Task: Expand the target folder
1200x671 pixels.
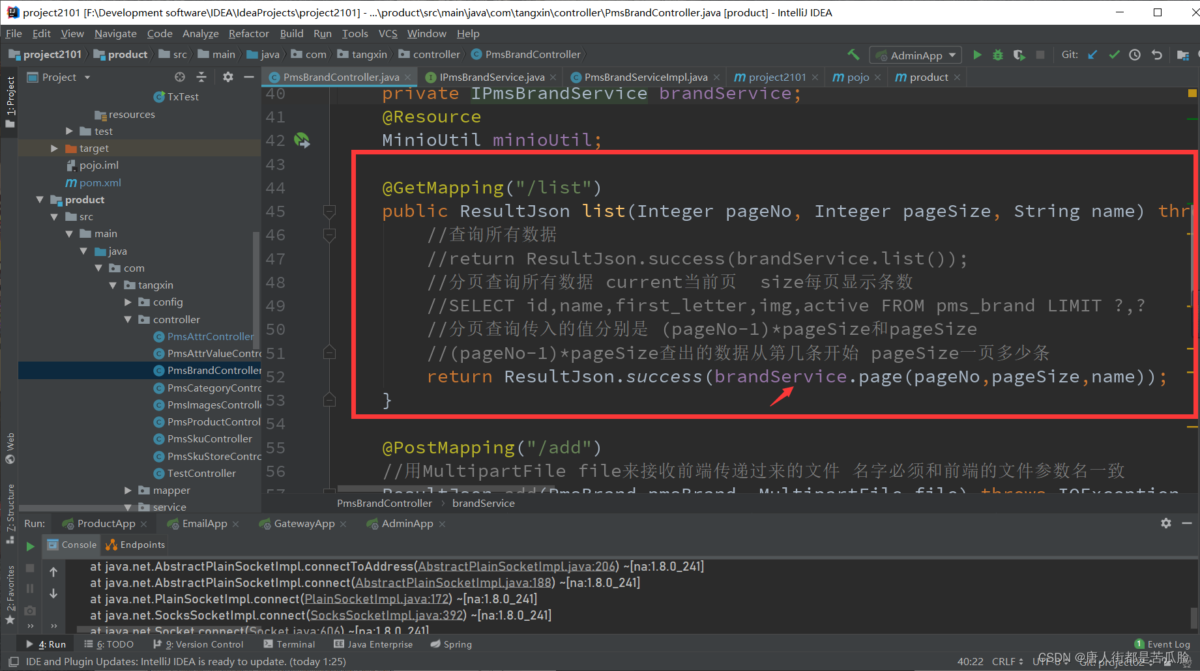Action: coord(54,149)
